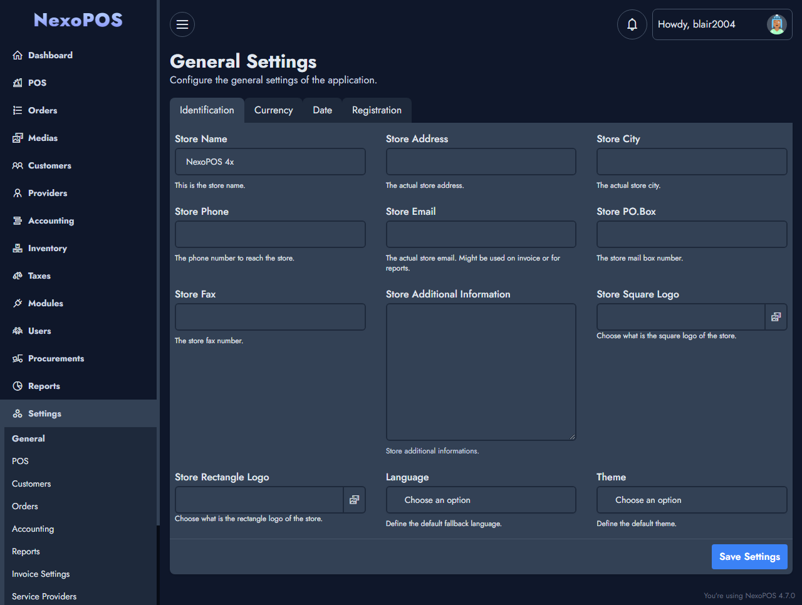802x605 pixels.
Task: Open the Orders settings submenu item
Action: point(80,506)
